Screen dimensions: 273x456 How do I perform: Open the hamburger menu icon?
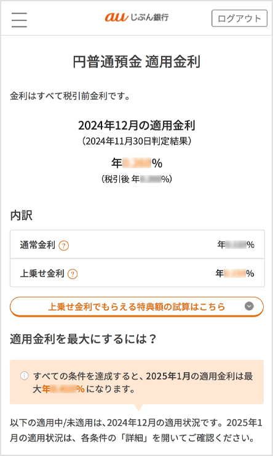[20, 20]
